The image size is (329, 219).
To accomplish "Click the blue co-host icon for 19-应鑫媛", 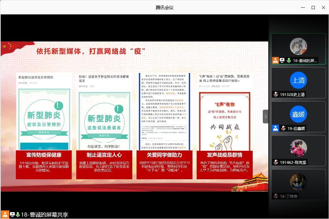I will [275, 128].
